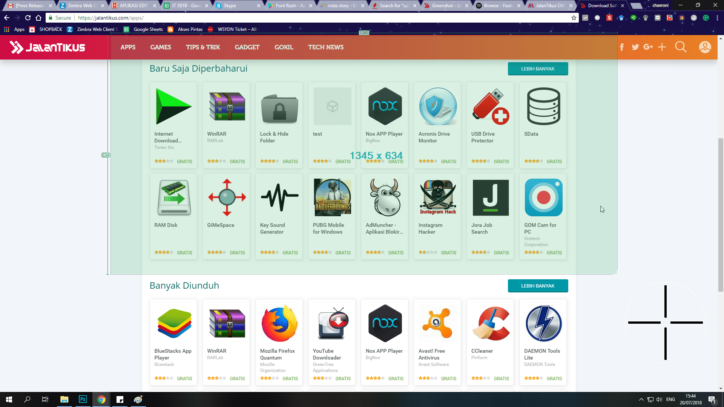Open RAM Disk icon

pyautogui.click(x=174, y=197)
